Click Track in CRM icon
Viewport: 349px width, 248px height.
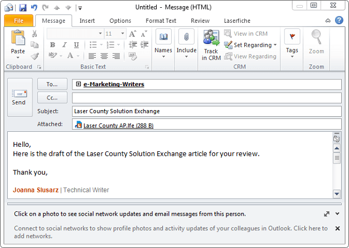(211, 45)
